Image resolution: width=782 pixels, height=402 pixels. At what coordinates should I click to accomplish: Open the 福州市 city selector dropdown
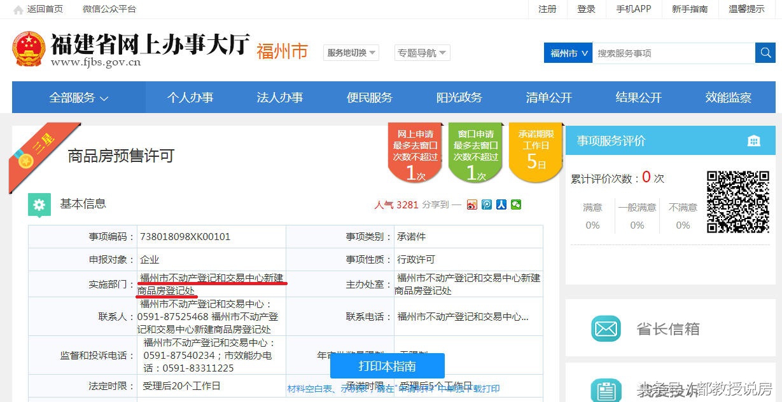click(567, 53)
